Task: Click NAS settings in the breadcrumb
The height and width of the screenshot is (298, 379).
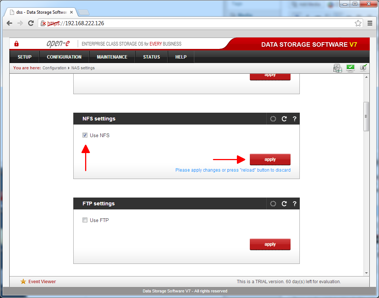Action: coord(83,68)
